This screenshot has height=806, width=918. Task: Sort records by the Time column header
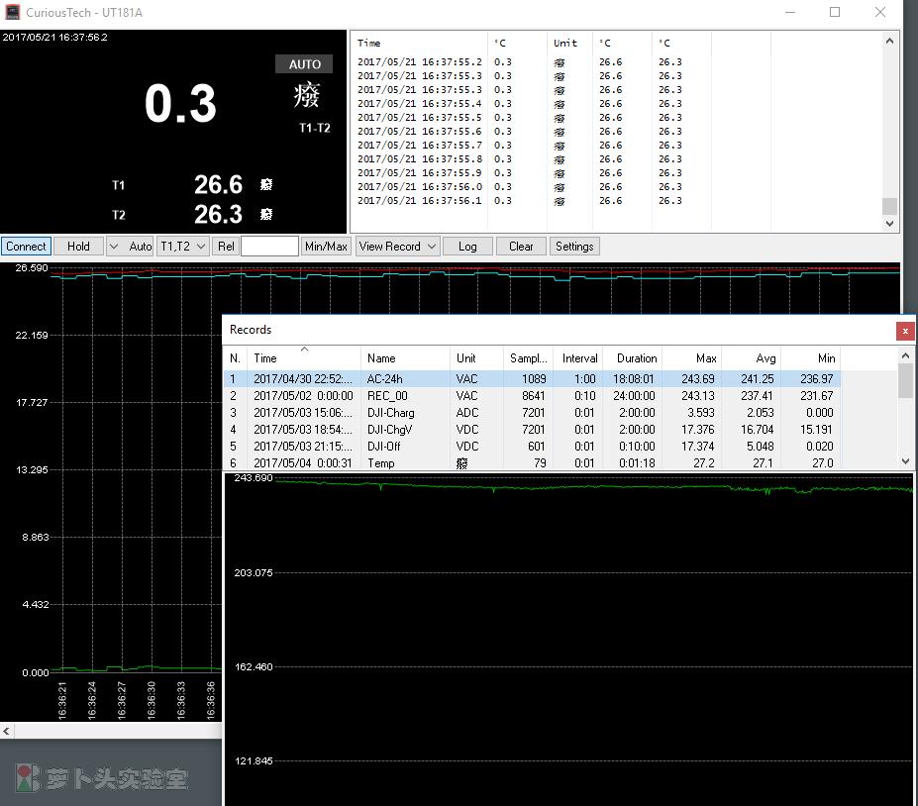pyautogui.click(x=265, y=358)
